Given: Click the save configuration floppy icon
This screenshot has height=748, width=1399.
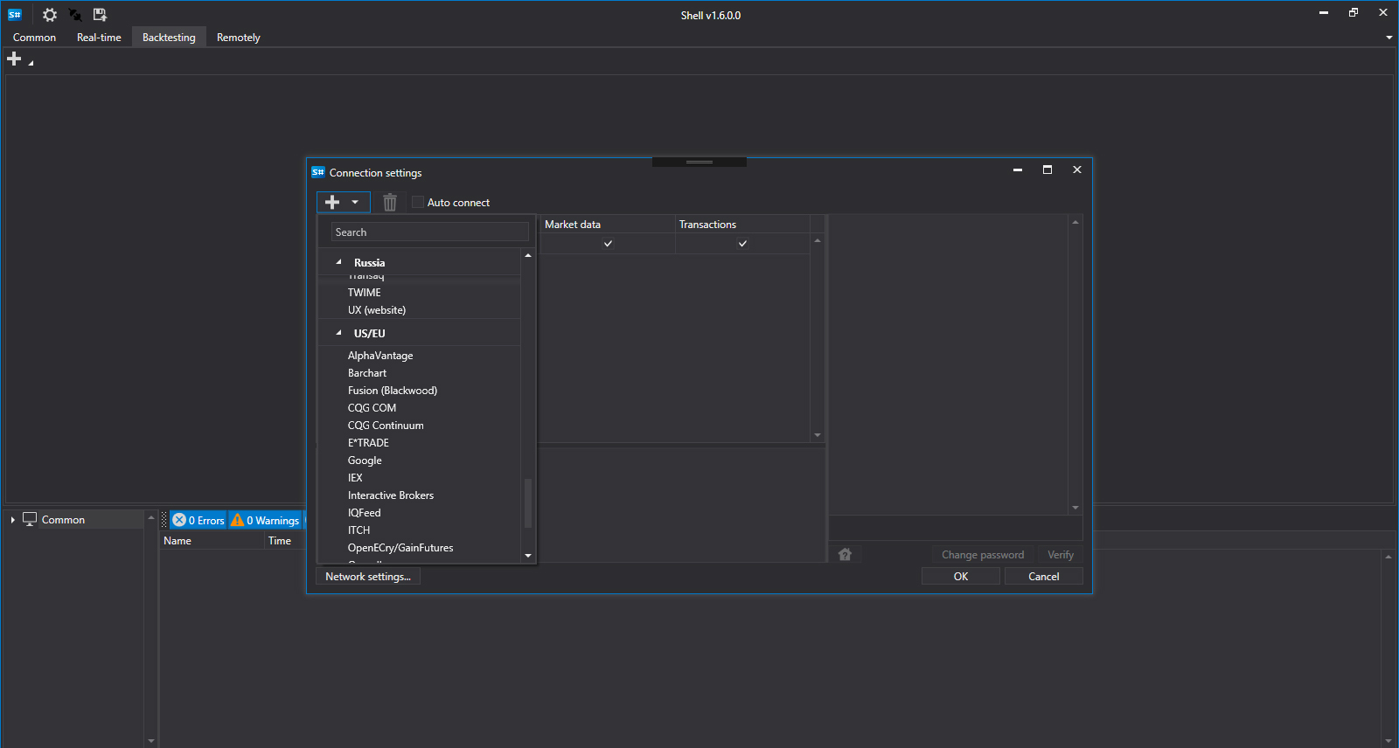Looking at the screenshot, I should pos(100,15).
